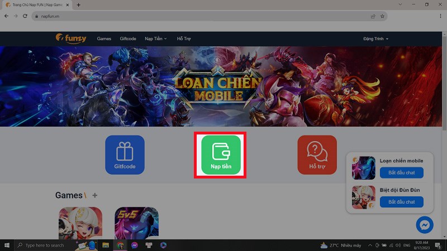The width and height of the screenshot is (447, 251).
Task: Share this page from address bar
Action: (373, 16)
